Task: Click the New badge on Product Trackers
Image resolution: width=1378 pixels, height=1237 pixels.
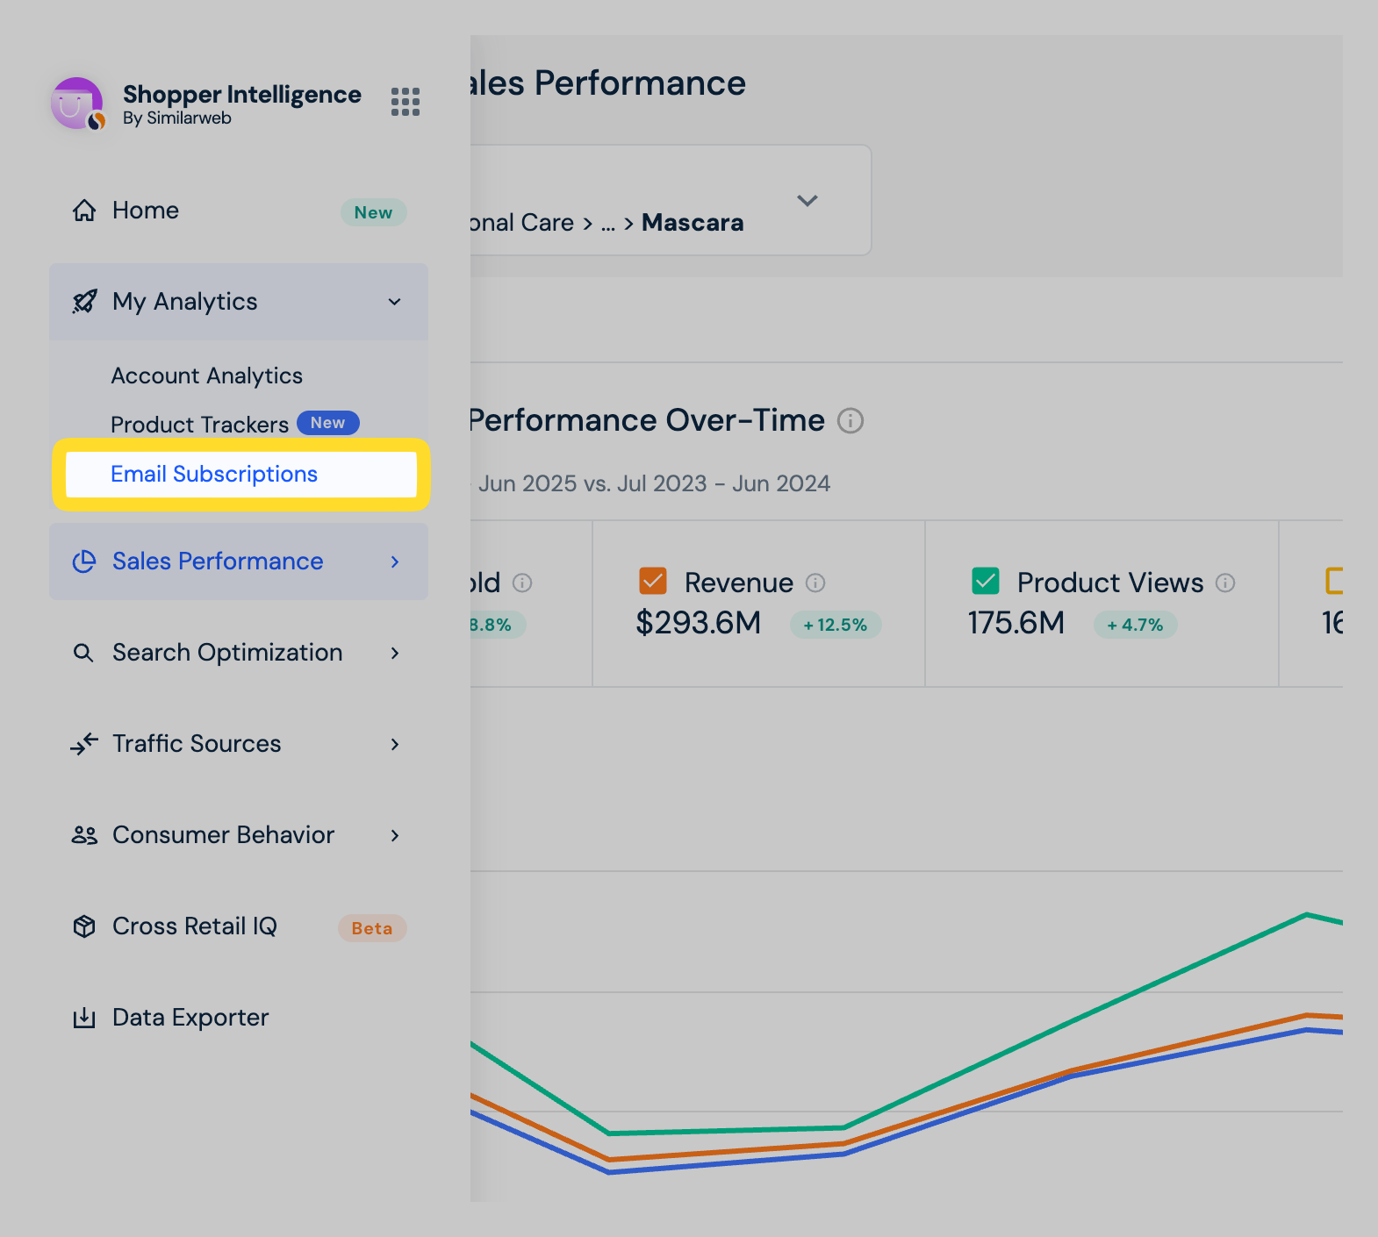Action: [327, 423]
